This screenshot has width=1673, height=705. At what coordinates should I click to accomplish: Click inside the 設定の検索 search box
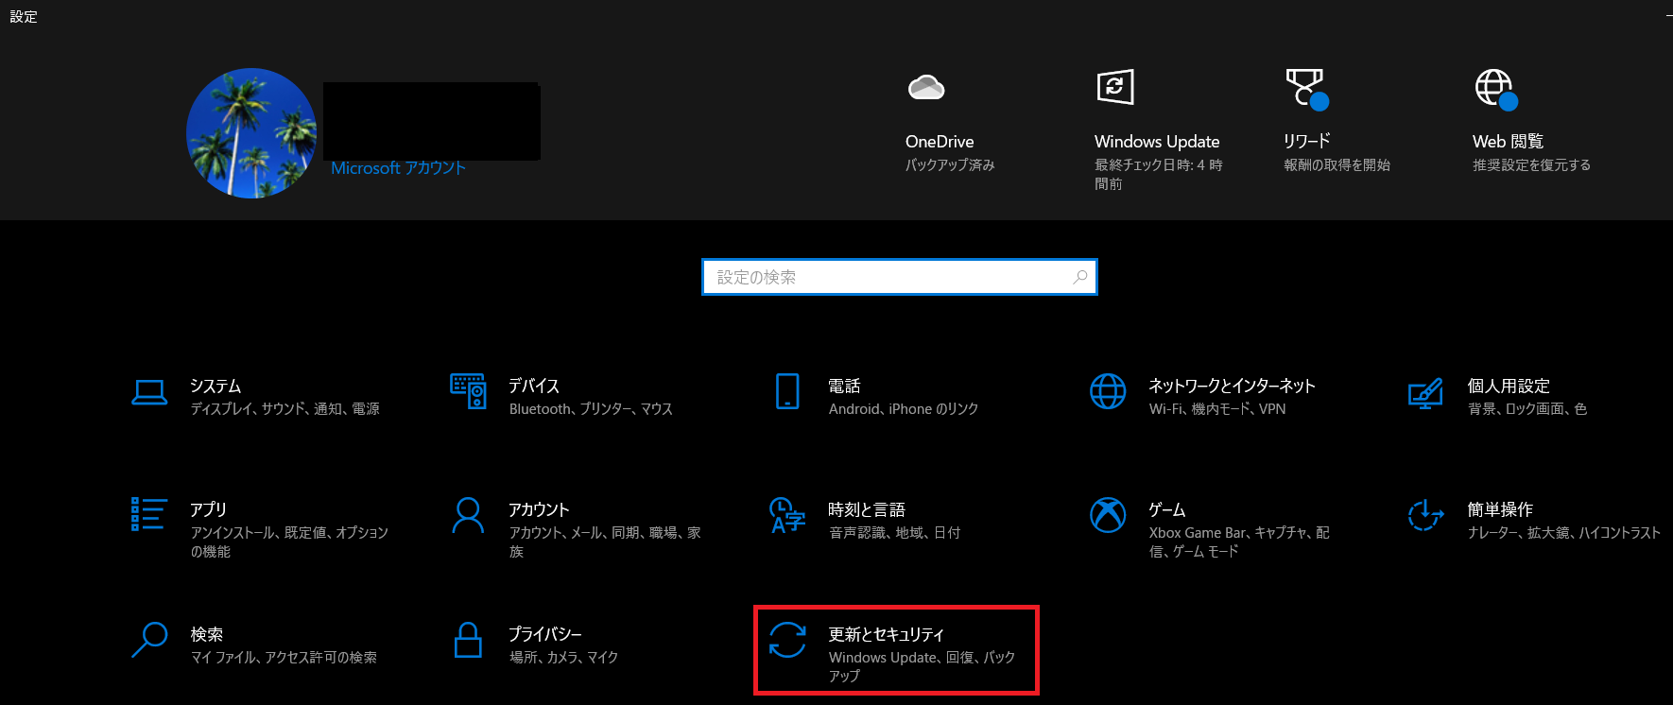[888, 277]
